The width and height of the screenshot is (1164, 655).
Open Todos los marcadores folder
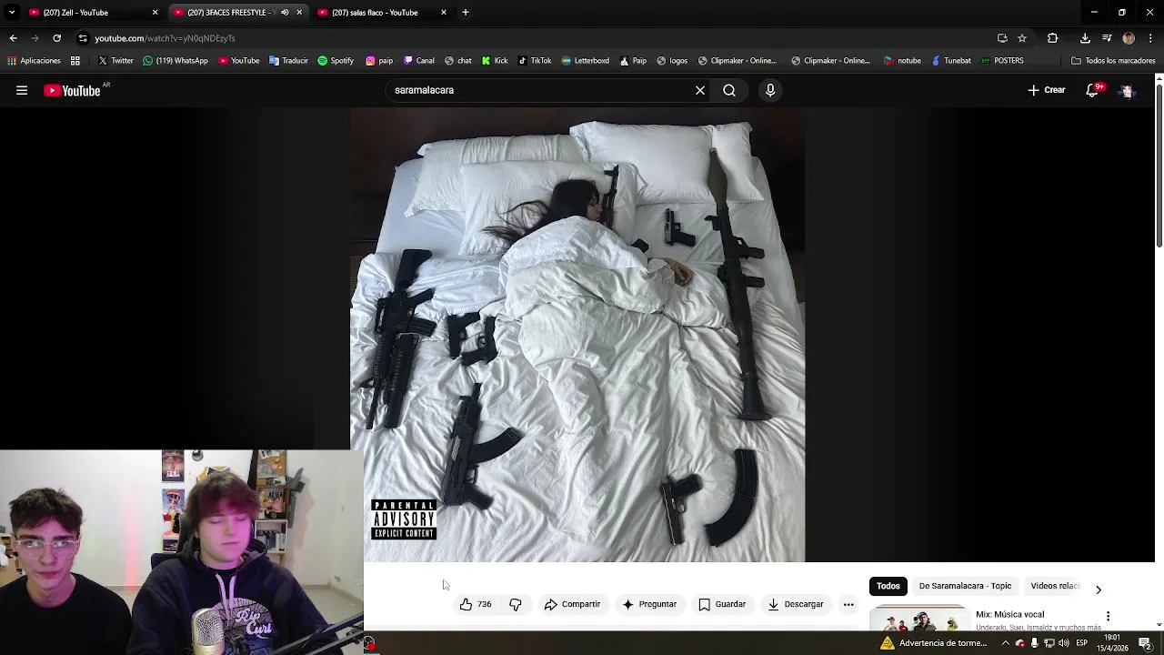[x=1113, y=61]
